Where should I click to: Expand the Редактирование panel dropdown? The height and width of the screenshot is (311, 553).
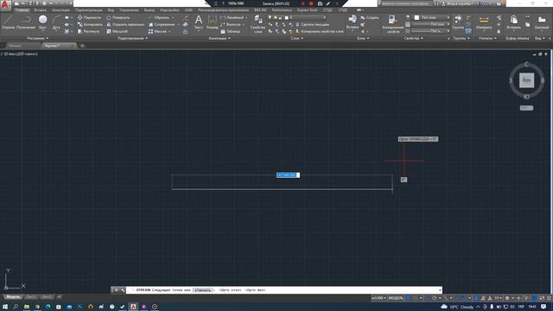point(132,38)
